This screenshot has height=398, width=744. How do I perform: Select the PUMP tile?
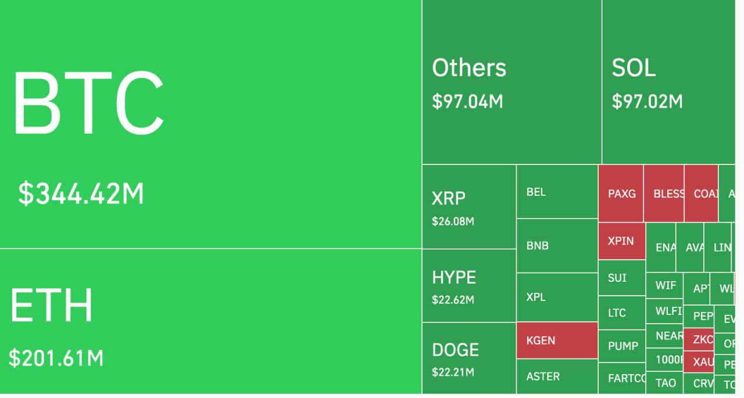(621, 346)
